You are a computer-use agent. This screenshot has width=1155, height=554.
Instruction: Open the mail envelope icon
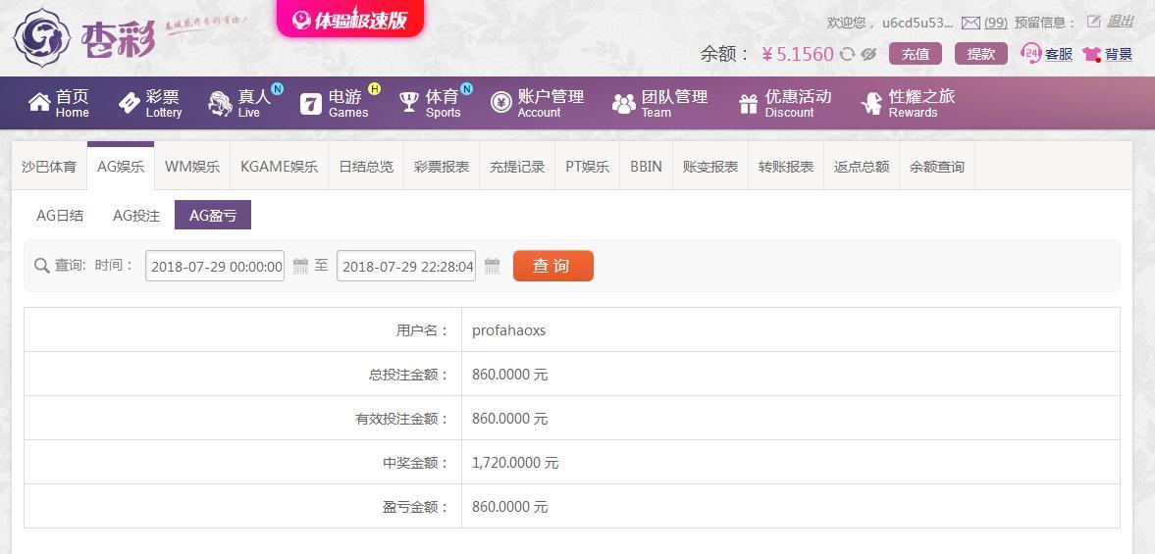tap(971, 23)
